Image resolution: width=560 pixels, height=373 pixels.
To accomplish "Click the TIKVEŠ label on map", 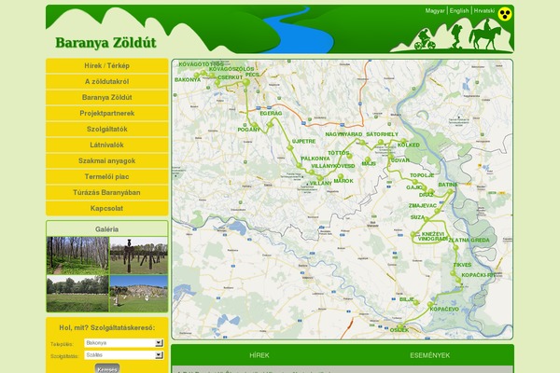I will [462, 265].
